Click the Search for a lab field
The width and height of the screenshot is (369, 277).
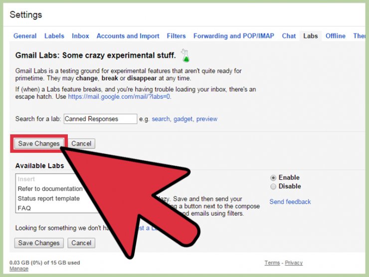click(100, 119)
